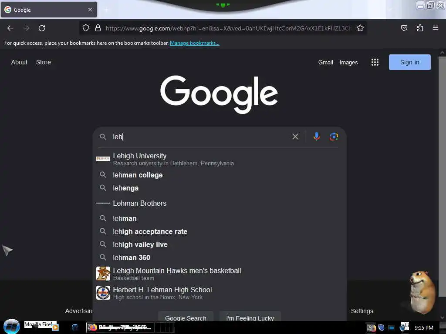Select the lehenga suggestion
This screenshot has width=446, height=334.
tap(220, 188)
